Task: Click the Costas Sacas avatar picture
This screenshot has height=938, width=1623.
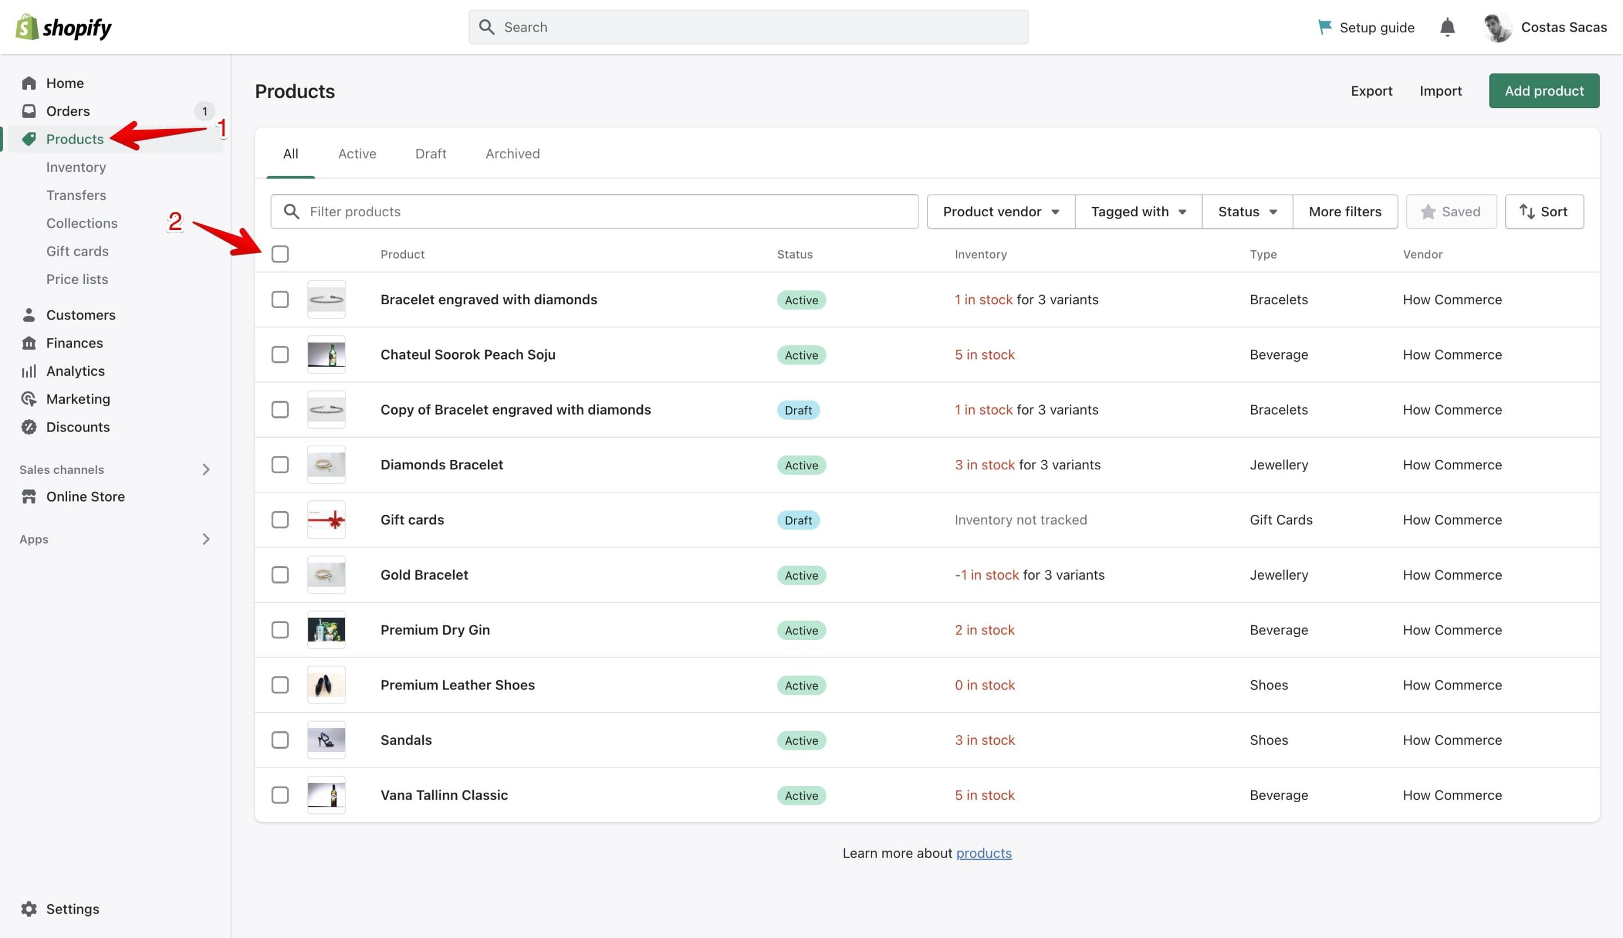Action: [1497, 27]
